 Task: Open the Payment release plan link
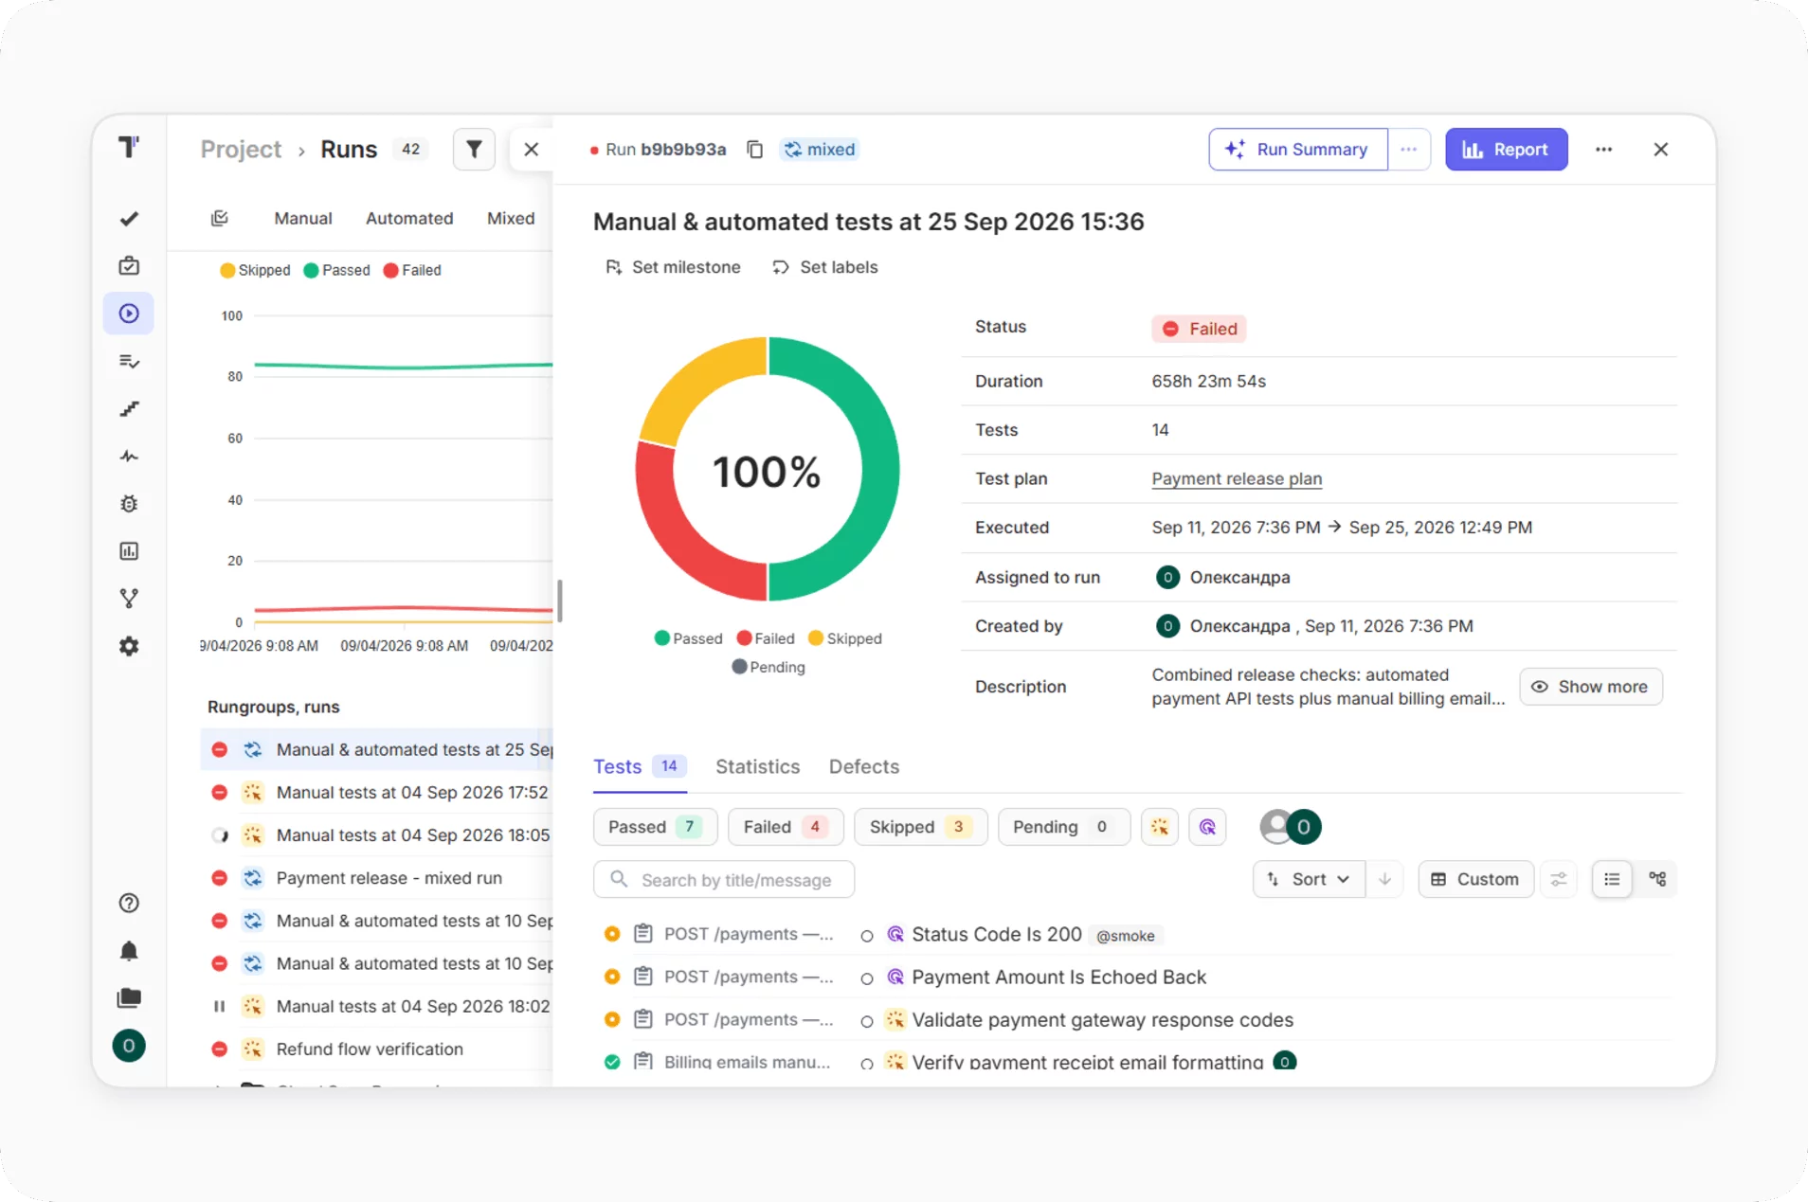(x=1237, y=478)
